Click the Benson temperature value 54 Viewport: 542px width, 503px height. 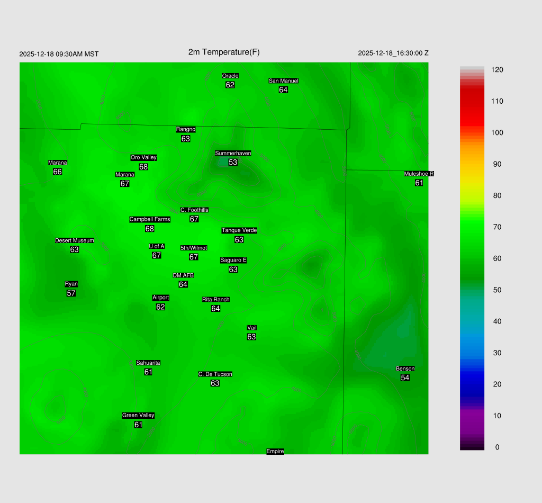[405, 378]
